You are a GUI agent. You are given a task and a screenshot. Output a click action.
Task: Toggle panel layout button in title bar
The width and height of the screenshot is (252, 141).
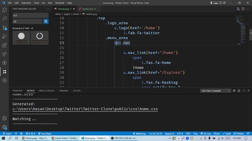pyautogui.click(x=216, y=3)
